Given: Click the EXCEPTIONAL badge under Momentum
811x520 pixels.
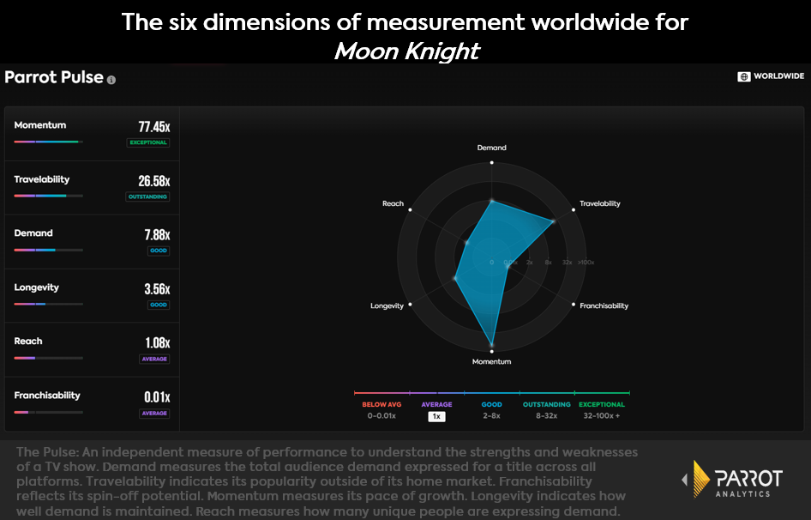Looking at the screenshot, I should (x=148, y=142).
